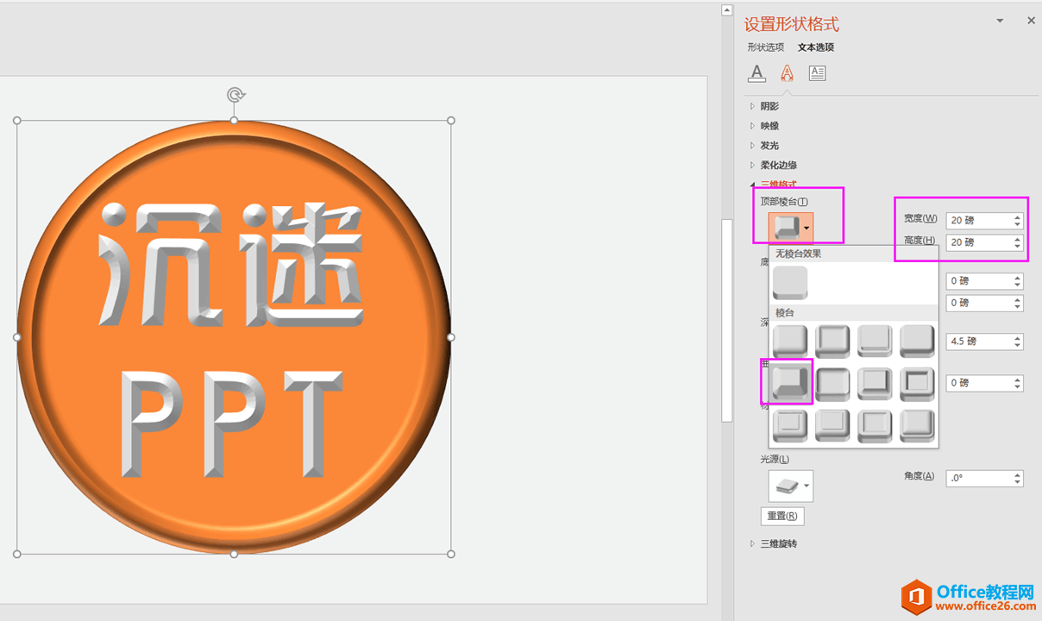Increase the 宽度 value with up arrow

[1018, 217]
